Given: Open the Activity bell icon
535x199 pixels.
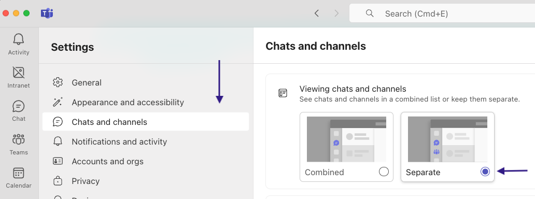Looking at the screenshot, I should [19, 39].
